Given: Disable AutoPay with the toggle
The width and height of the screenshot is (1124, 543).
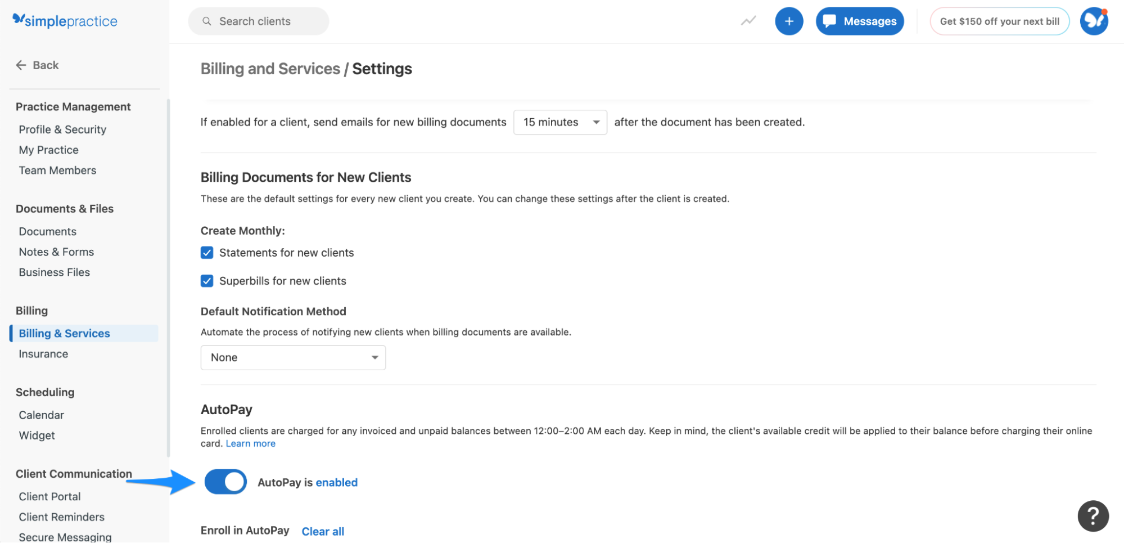Looking at the screenshot, I should [225, 482].
